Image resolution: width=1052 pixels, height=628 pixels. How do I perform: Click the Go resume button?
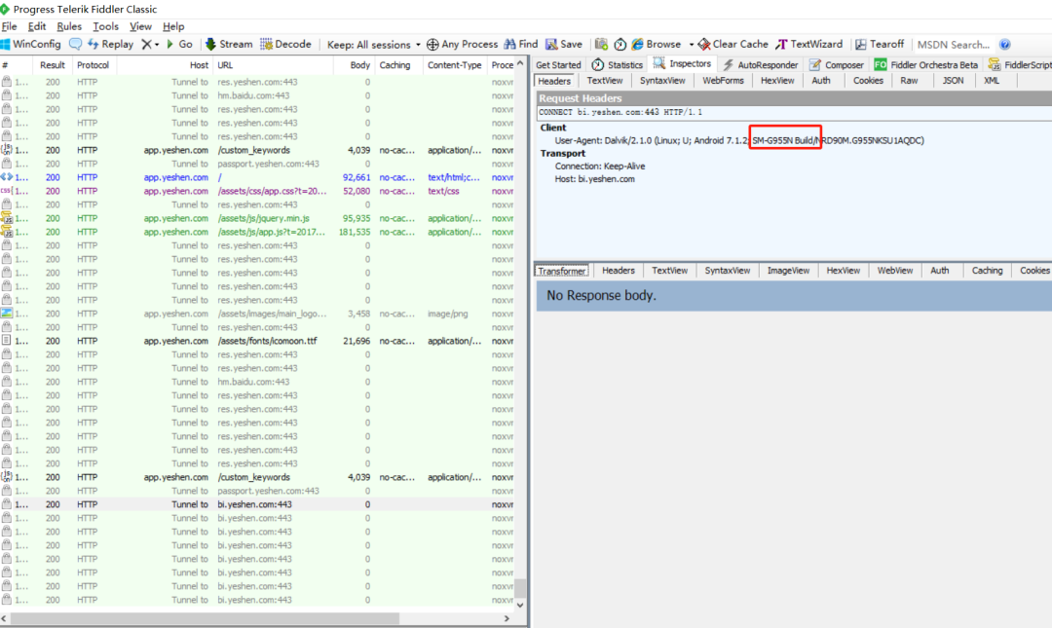pyautogui.click(x=179, y=44)
